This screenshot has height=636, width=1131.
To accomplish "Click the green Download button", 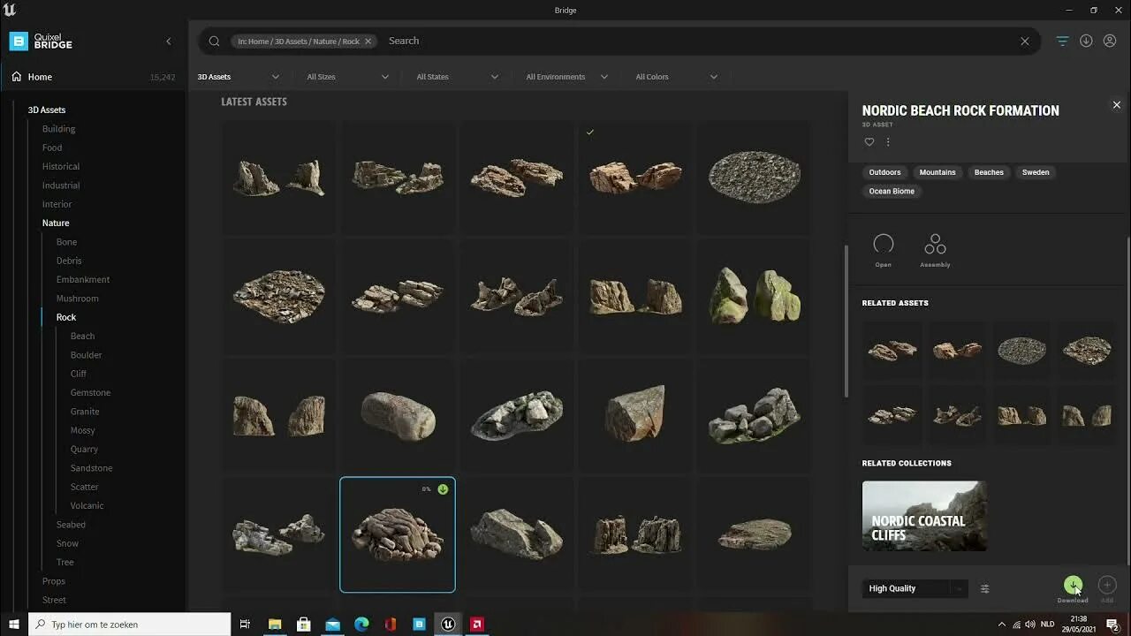I will point(1072,585).
